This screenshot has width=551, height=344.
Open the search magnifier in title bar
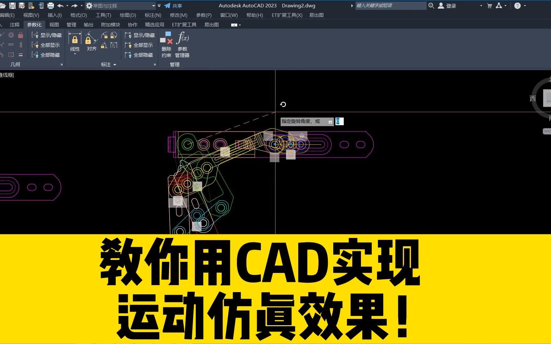[x=431, y=5]
